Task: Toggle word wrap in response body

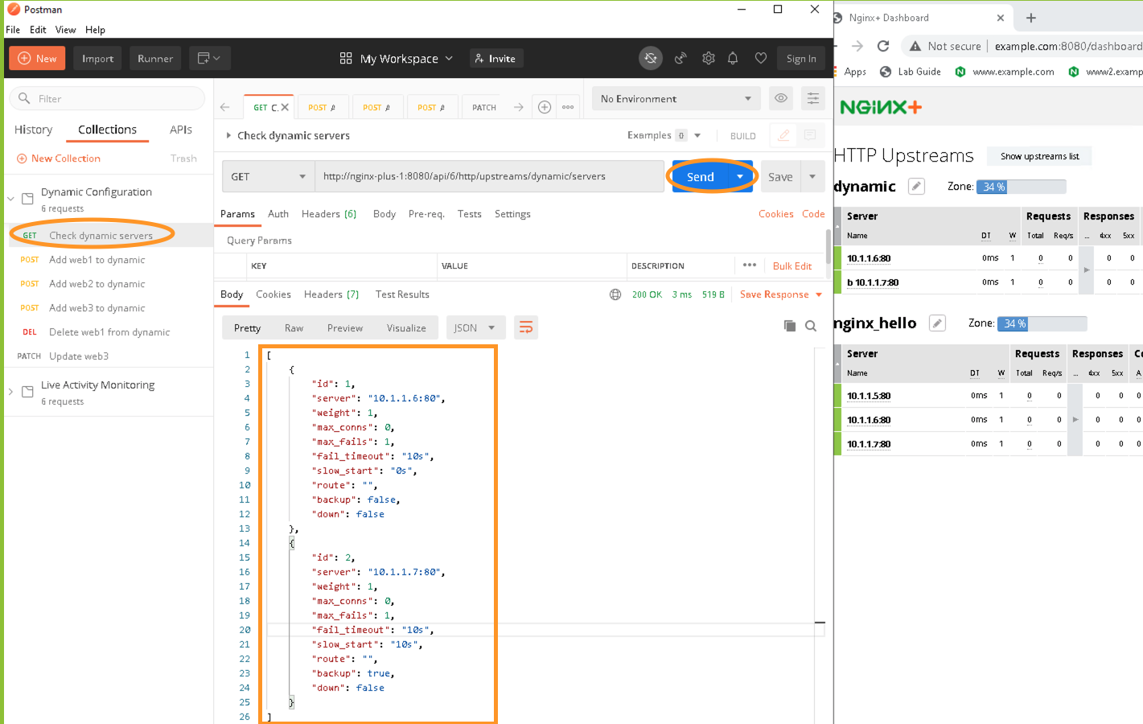Action: [x=526, y=327]
